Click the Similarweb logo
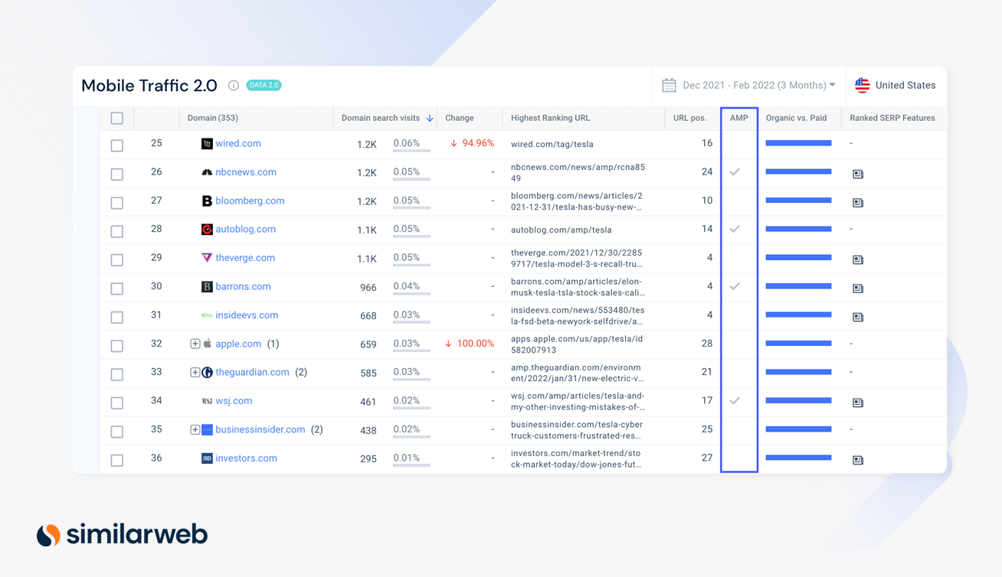 click(x=122, y=534)
